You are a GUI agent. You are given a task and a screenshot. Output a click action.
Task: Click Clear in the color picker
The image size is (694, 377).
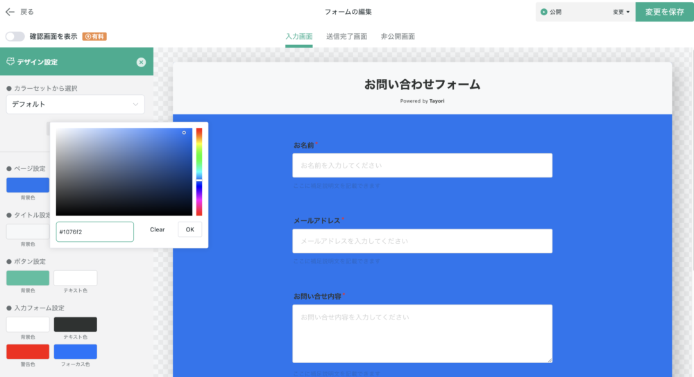click(x=158, y=229)
